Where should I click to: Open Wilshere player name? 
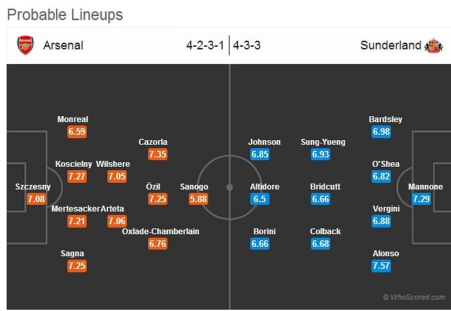pos(113,164)
